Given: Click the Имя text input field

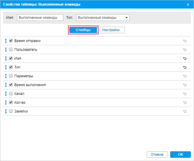Looking at the screenshot, I should tap(40, 18).
